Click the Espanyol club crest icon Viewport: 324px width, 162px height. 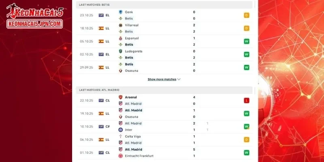[x=120, y=38]
